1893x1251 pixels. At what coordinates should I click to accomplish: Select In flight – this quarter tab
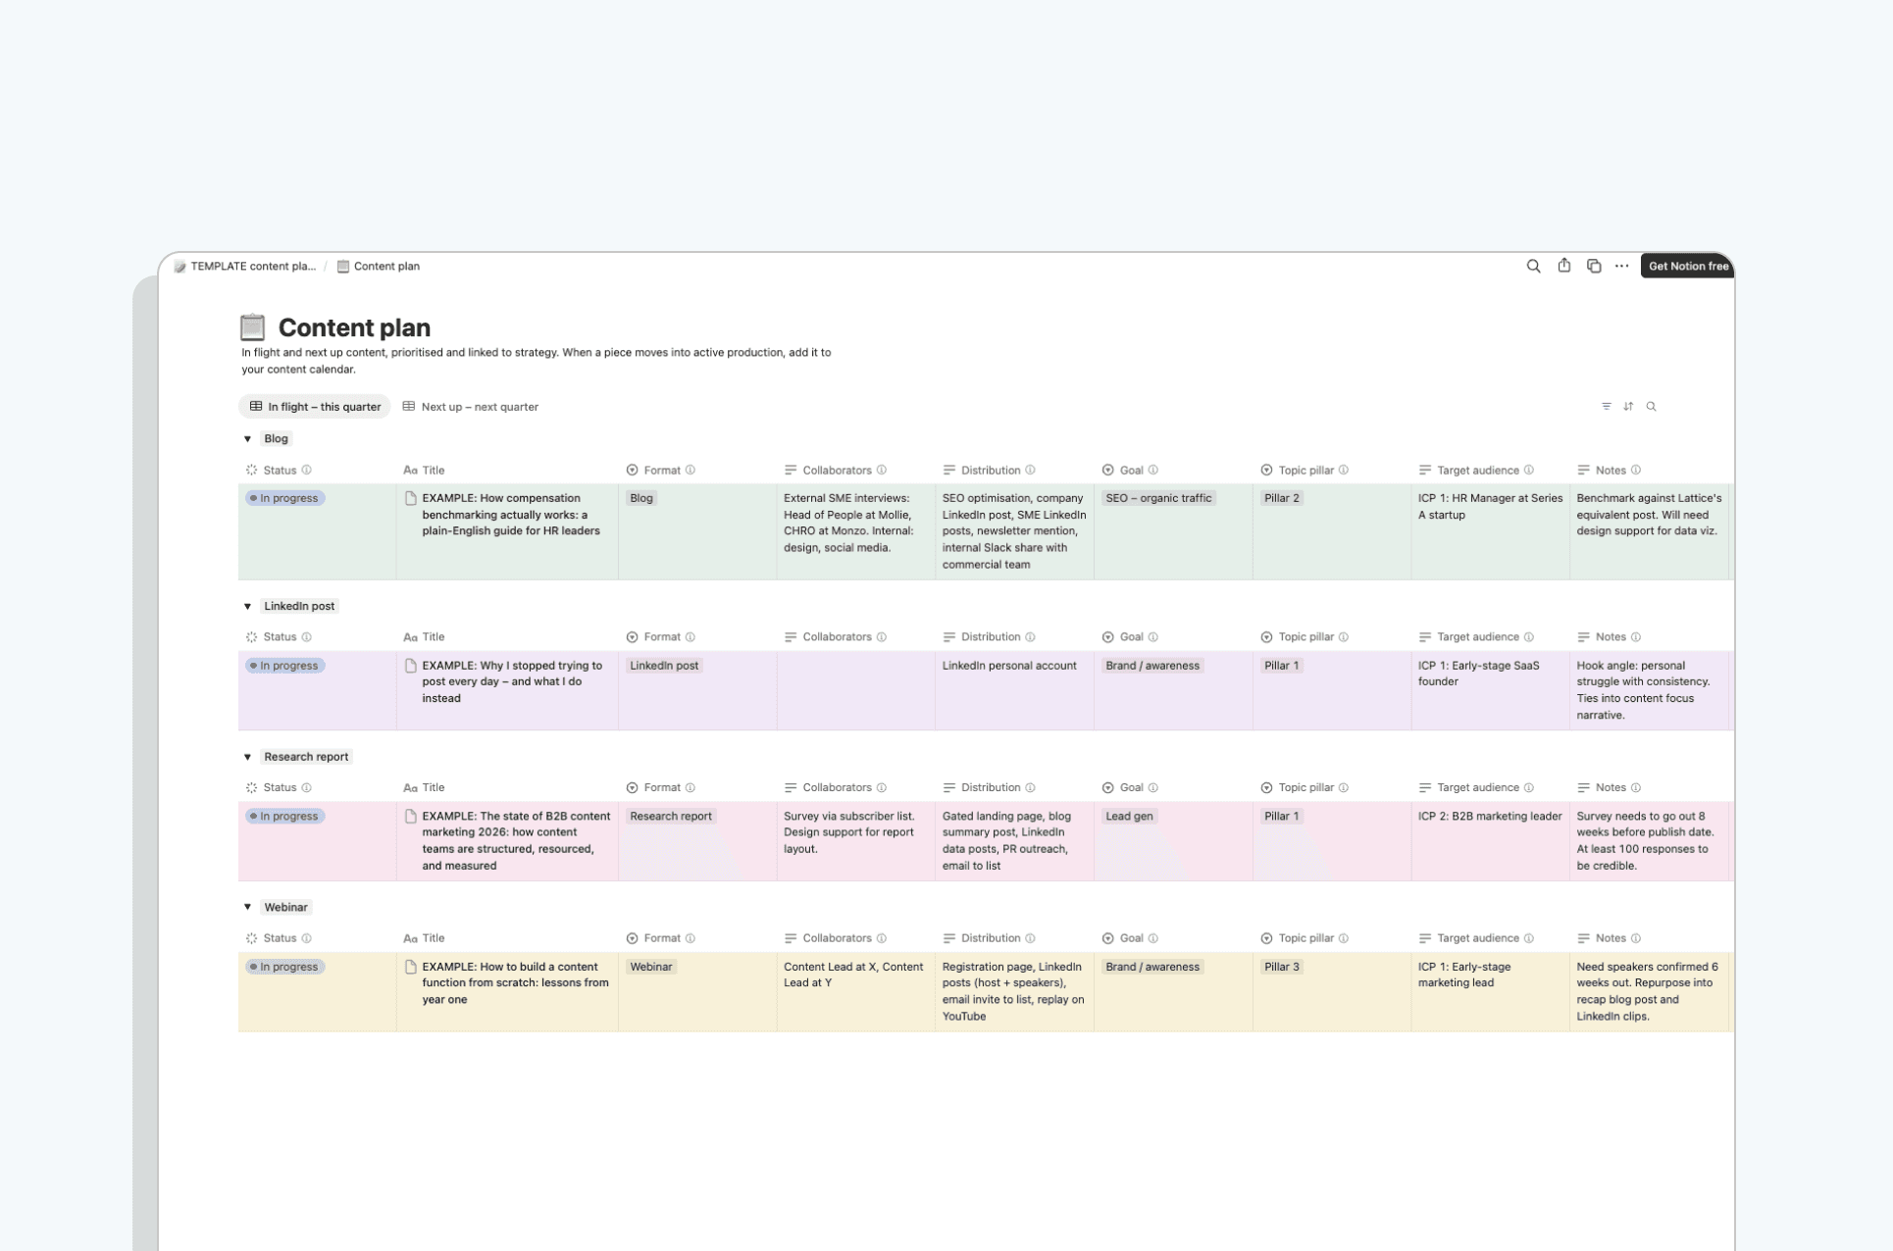315,406
